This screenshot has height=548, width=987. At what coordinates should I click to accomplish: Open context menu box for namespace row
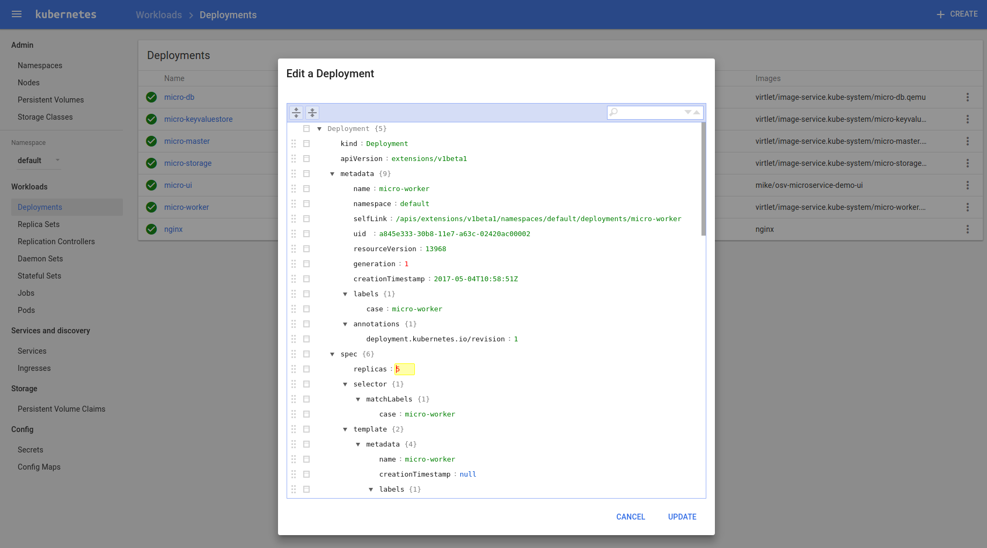point(306,204)
